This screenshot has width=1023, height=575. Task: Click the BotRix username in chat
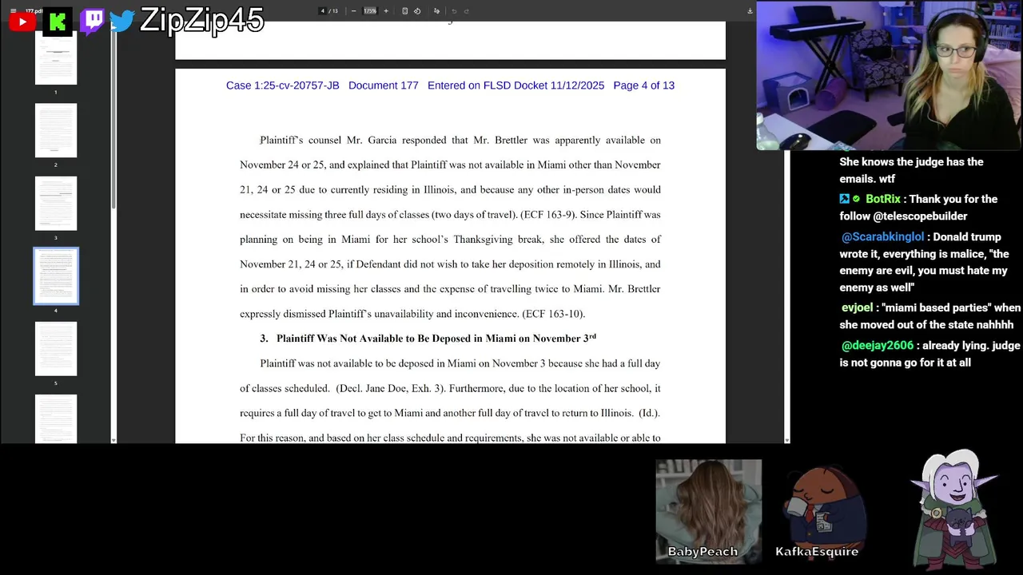[882, 199]
